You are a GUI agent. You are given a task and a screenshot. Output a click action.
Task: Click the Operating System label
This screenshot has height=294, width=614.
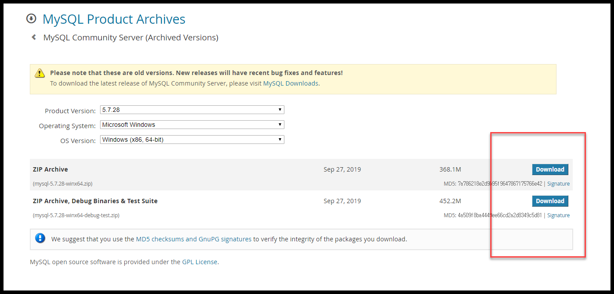point(67,126)
